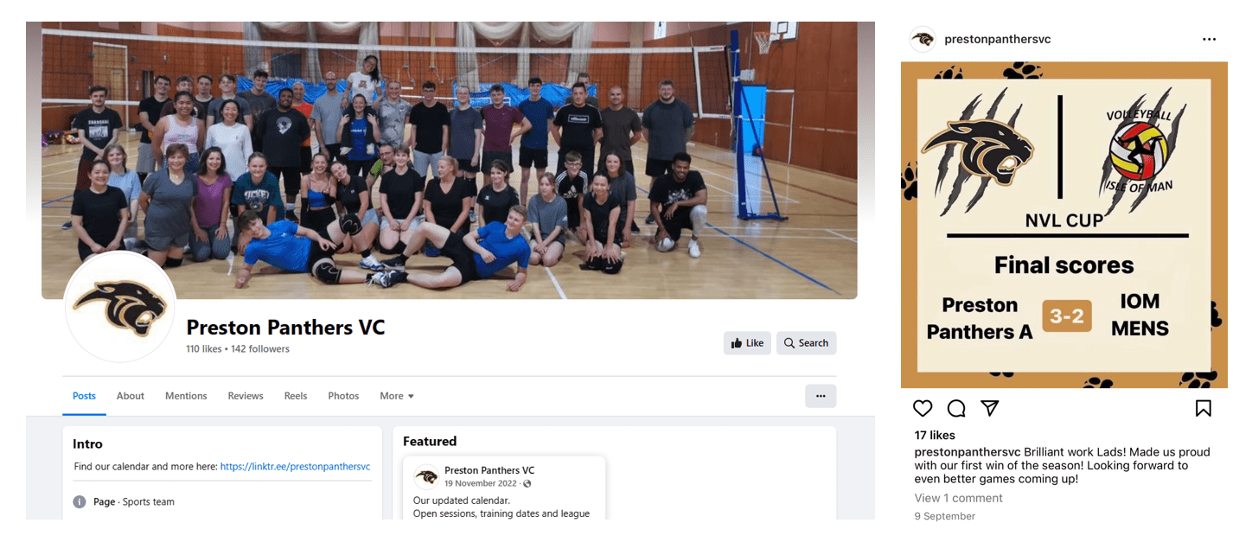Open the Mentions tab
The image size is (1252, 542).
tap(186, 396)
